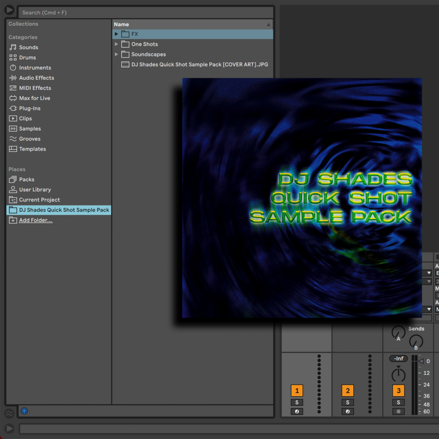
Task: Deactivate track 3 with its activator
Action: click(x=398, y=391)
